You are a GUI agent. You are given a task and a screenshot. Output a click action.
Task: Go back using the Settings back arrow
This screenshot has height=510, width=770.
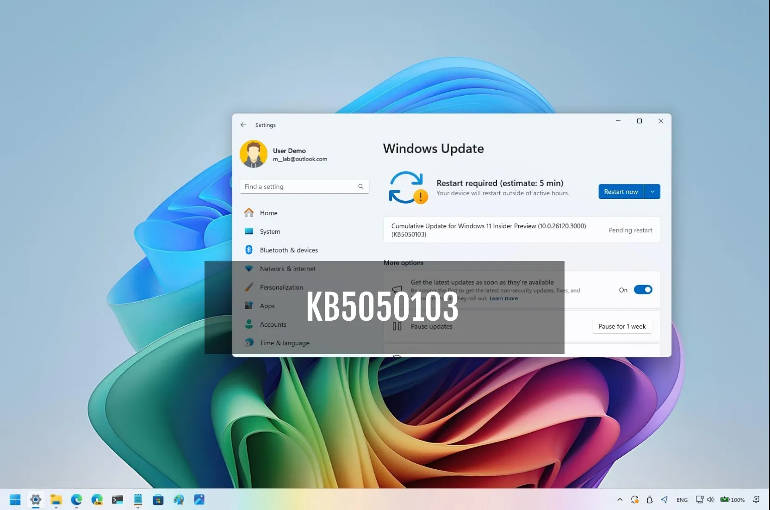click(x=243, y=124)
